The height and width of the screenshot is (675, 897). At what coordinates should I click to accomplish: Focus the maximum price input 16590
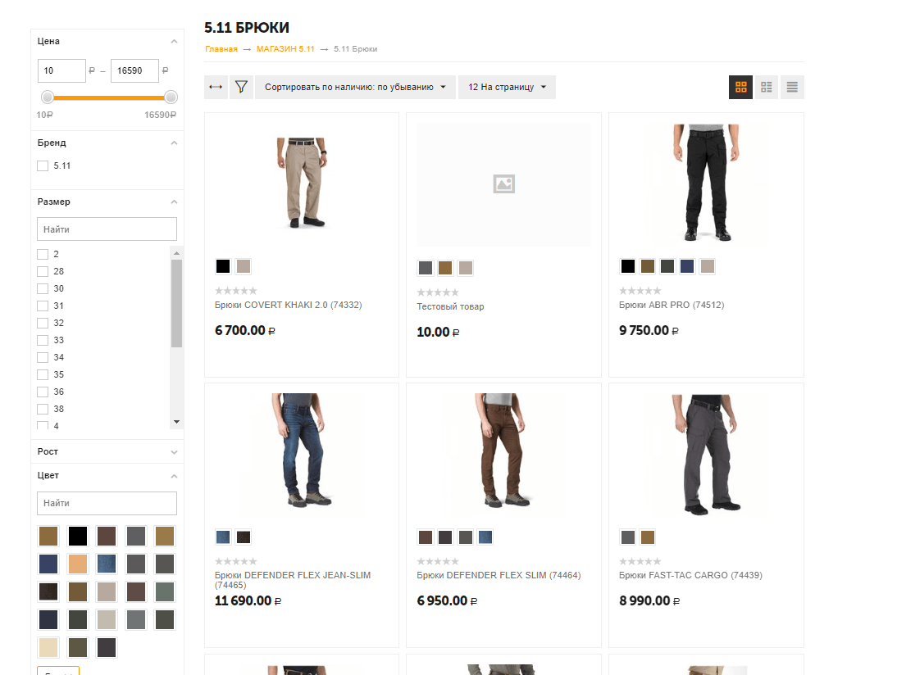click(x=134, y=71)
